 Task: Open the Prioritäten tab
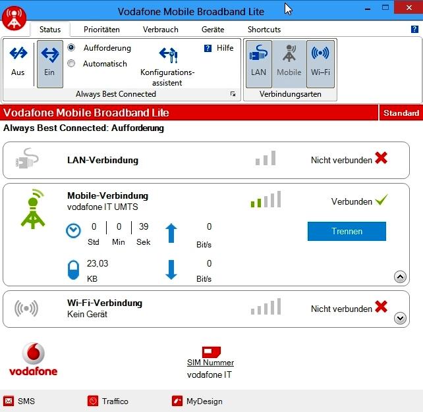(x=101, y=30)
